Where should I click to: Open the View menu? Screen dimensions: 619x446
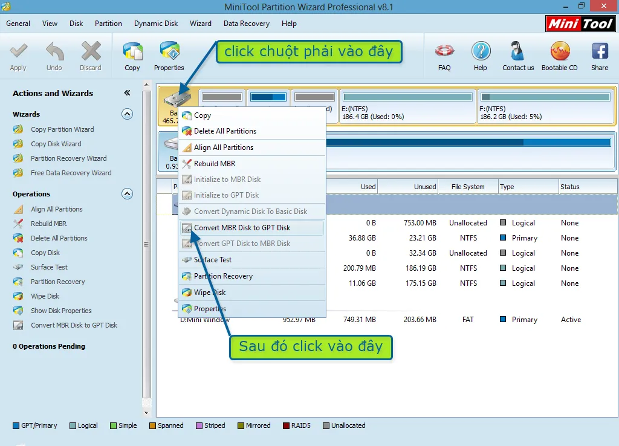[x=50, y=24]
